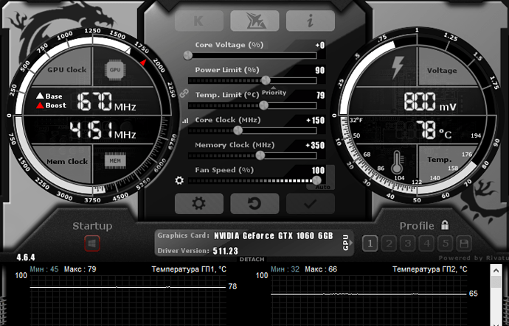This screenshot has height=326, width=509.
Task: Toggle the Auto fan speed button
Action: pyautogui.click(x=322, y=187)
